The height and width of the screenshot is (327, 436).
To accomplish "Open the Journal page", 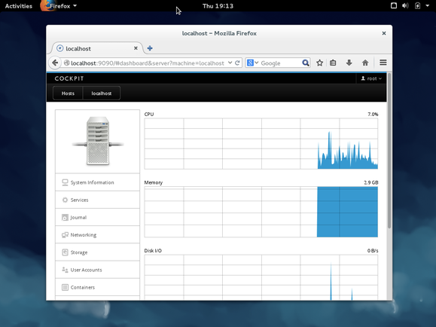I will click(97, 217).
